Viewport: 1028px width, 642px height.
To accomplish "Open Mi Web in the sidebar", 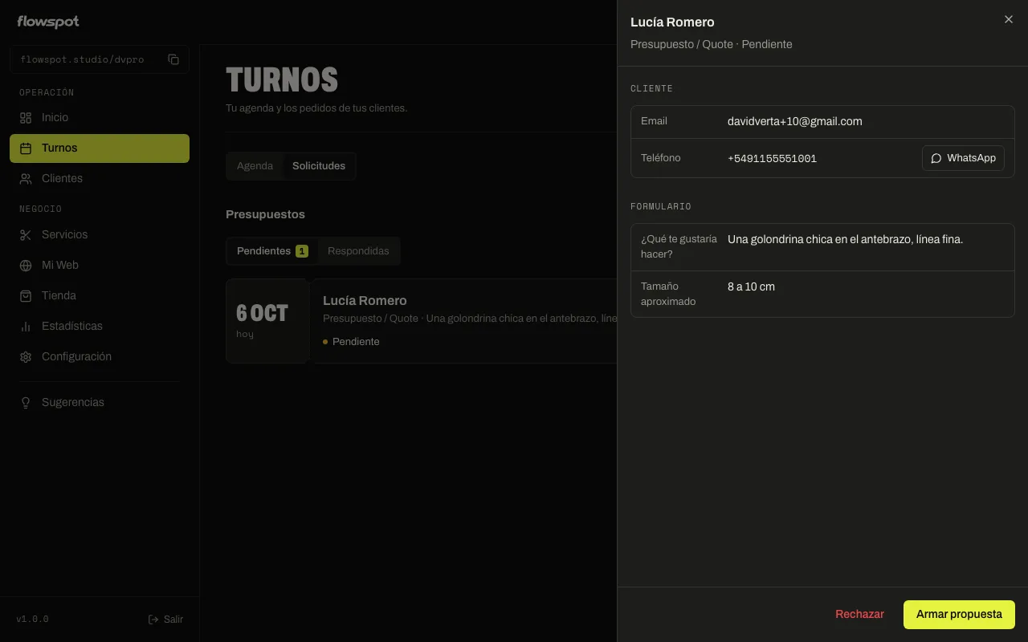I will [100, 265].
